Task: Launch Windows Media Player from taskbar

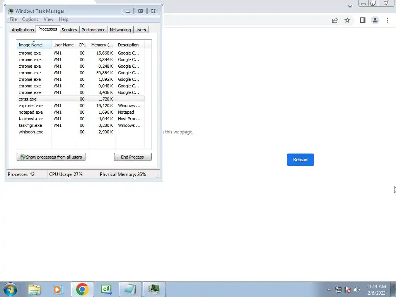Action: tap(58, 289)
